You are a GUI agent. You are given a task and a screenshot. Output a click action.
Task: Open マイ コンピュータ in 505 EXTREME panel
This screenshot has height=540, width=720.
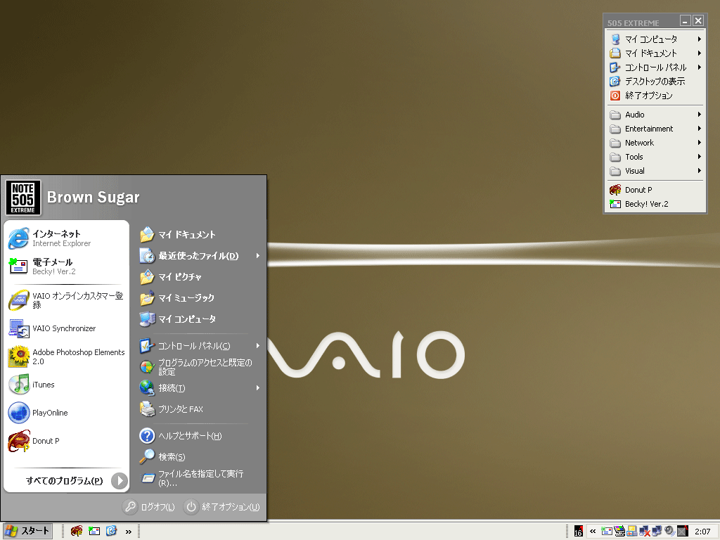[656, 39]
